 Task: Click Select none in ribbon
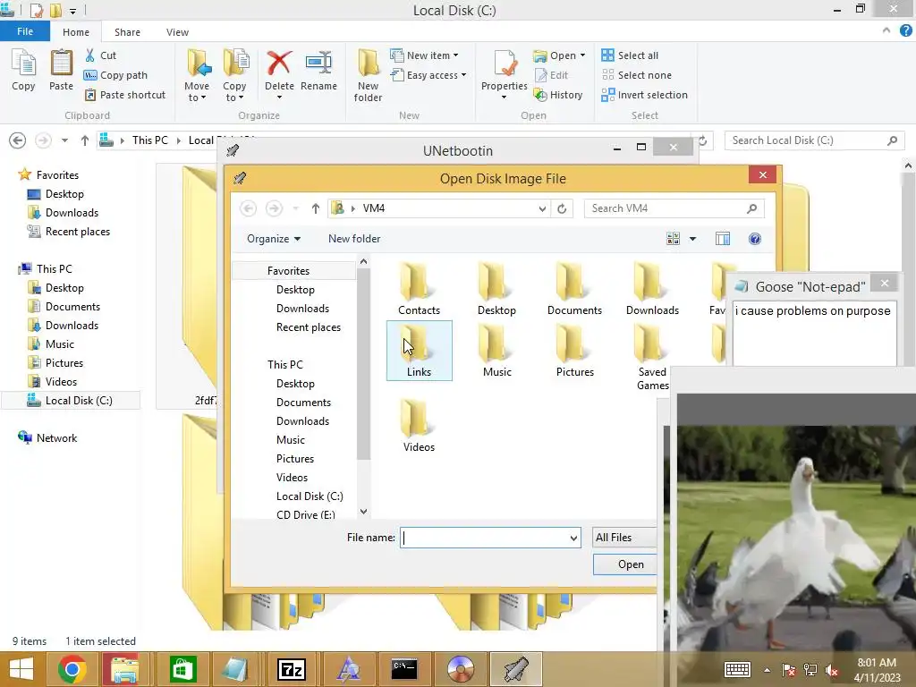click(x=636, y=75)
